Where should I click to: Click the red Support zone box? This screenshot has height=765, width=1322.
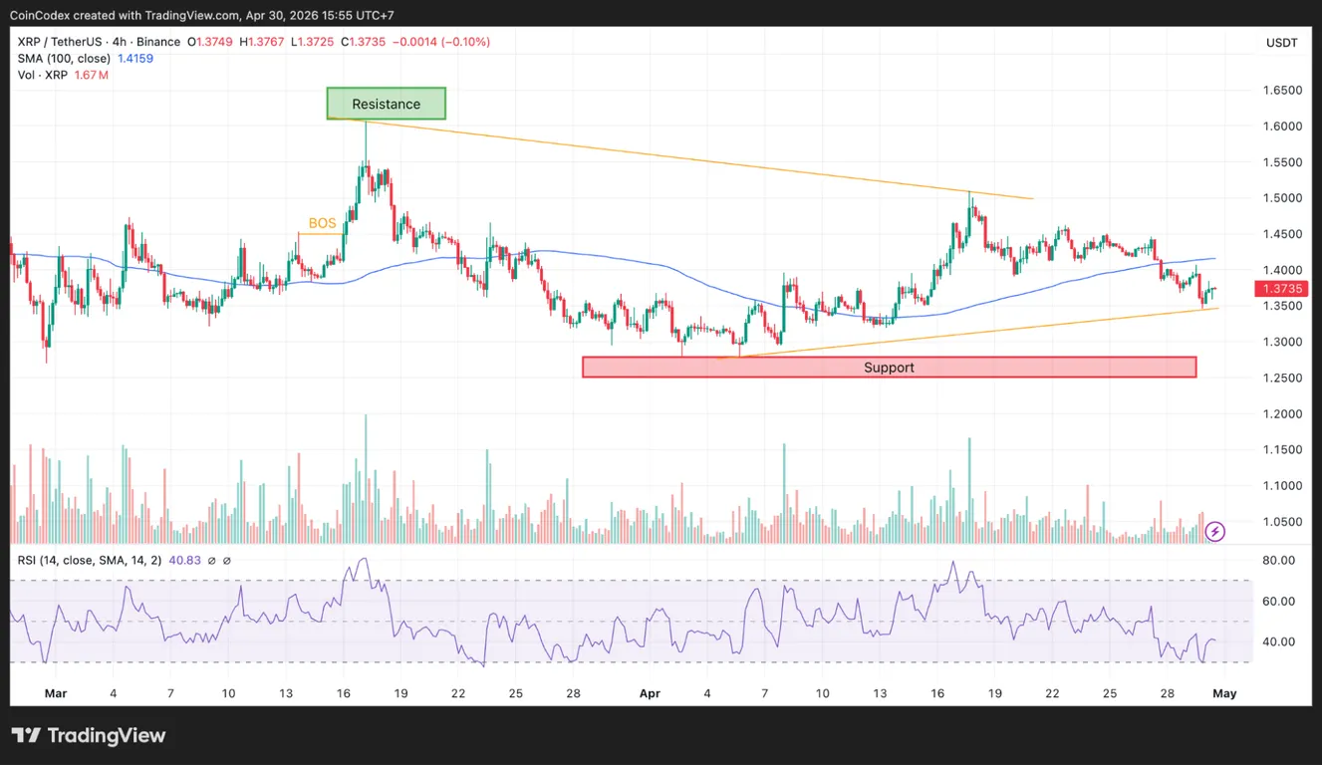[x=889, y=368]
